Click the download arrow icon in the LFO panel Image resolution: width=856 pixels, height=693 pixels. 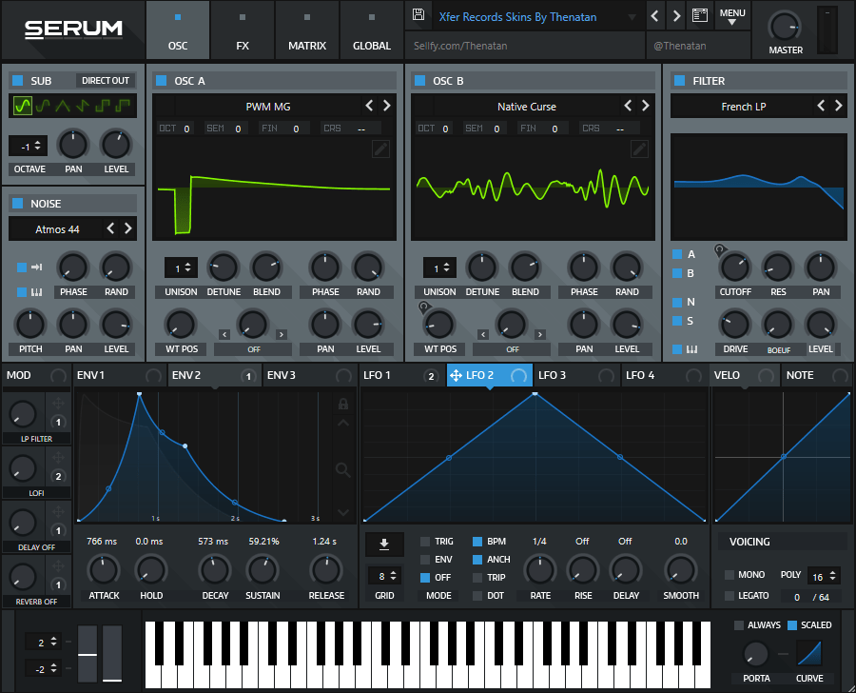pos(384,544)
